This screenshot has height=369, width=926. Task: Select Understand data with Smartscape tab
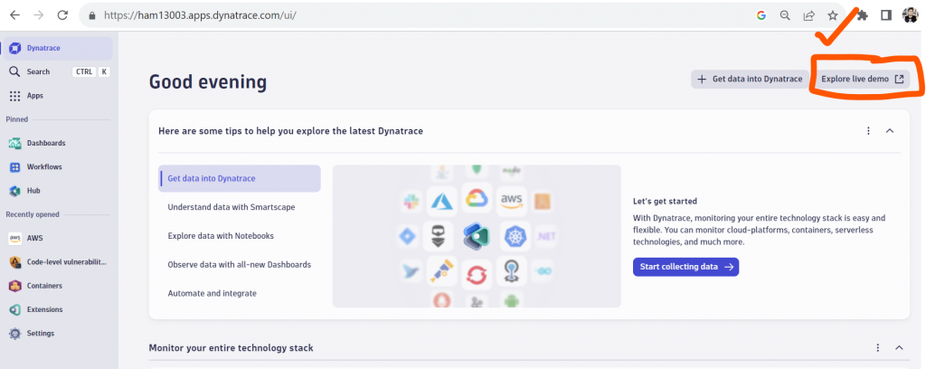point(231,207)
